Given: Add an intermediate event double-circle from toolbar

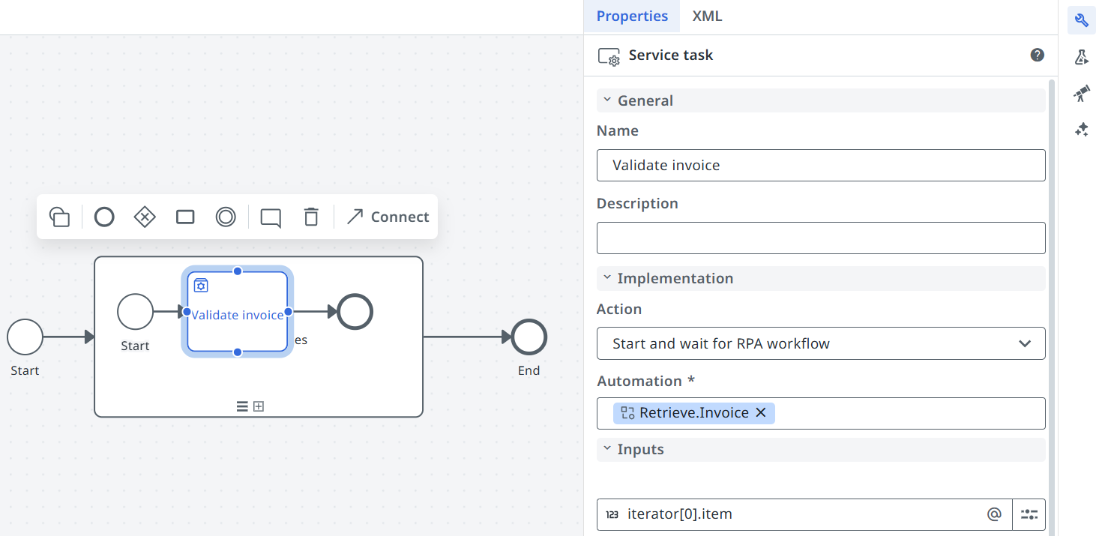Looking at the screenshot, I should click(226, 217).
